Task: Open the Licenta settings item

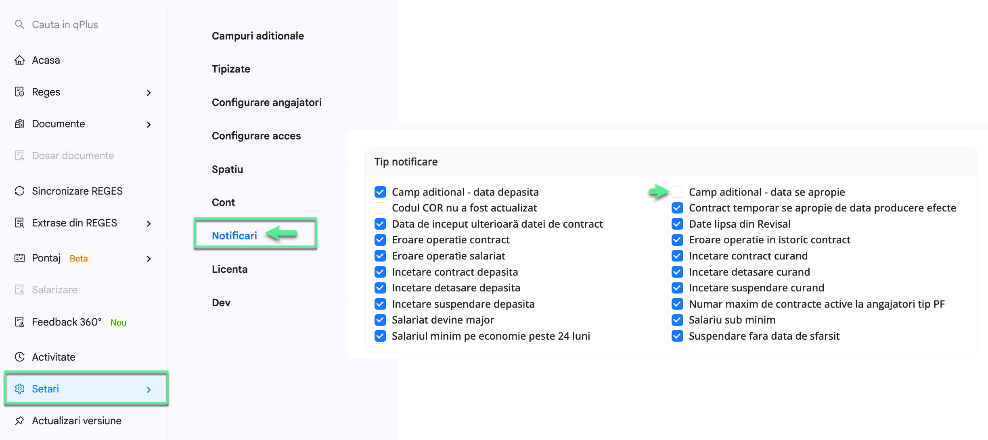Action: click(x=230, y=269)
